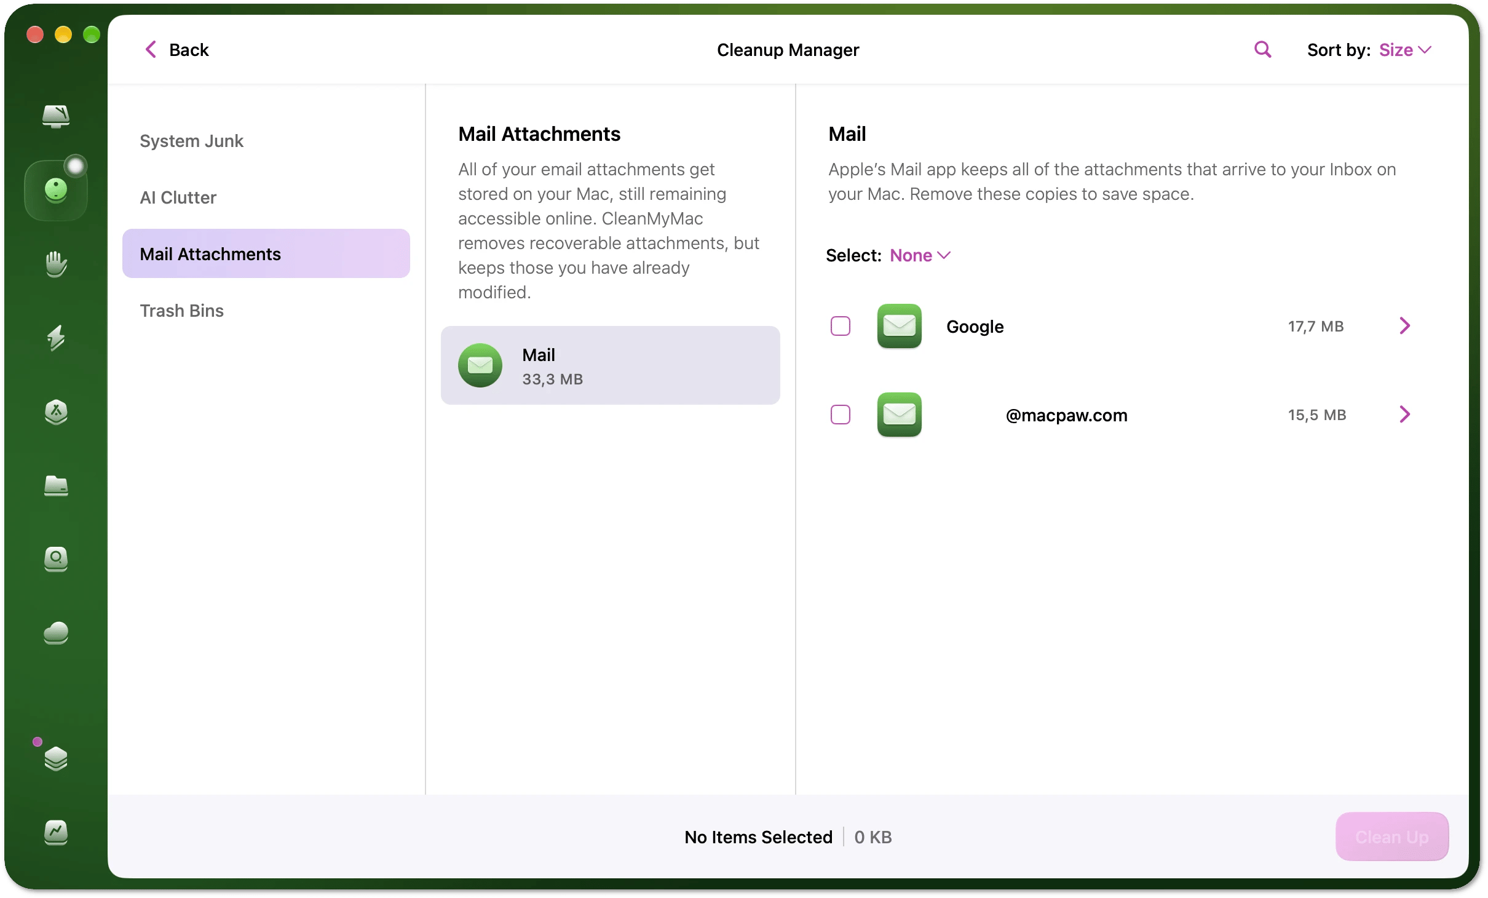1488x898 pixels.
Task: Open the Applications icon in sidebar
Action: tap(56, 411)
